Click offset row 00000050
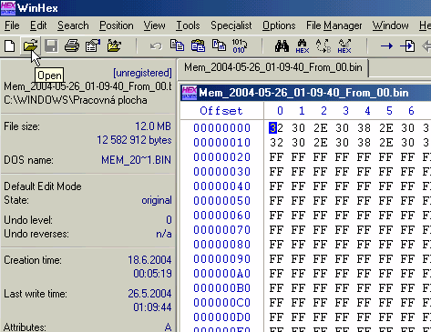The image size is (431, 332). click(221, 201)
